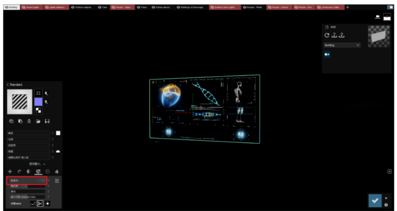Switch to the Landscape Cutter layer tab

tap(330, 7)
